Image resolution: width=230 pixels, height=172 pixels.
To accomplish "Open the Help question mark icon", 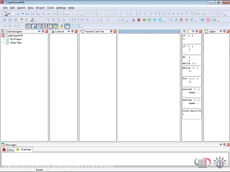I will (202, 20).
